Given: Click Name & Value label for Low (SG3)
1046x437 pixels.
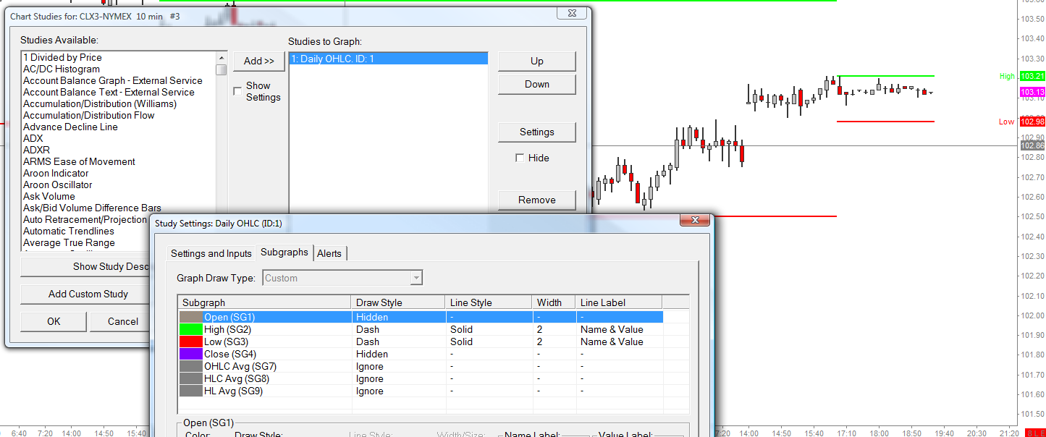Looking at the screenshot, I should click(612, 341).
